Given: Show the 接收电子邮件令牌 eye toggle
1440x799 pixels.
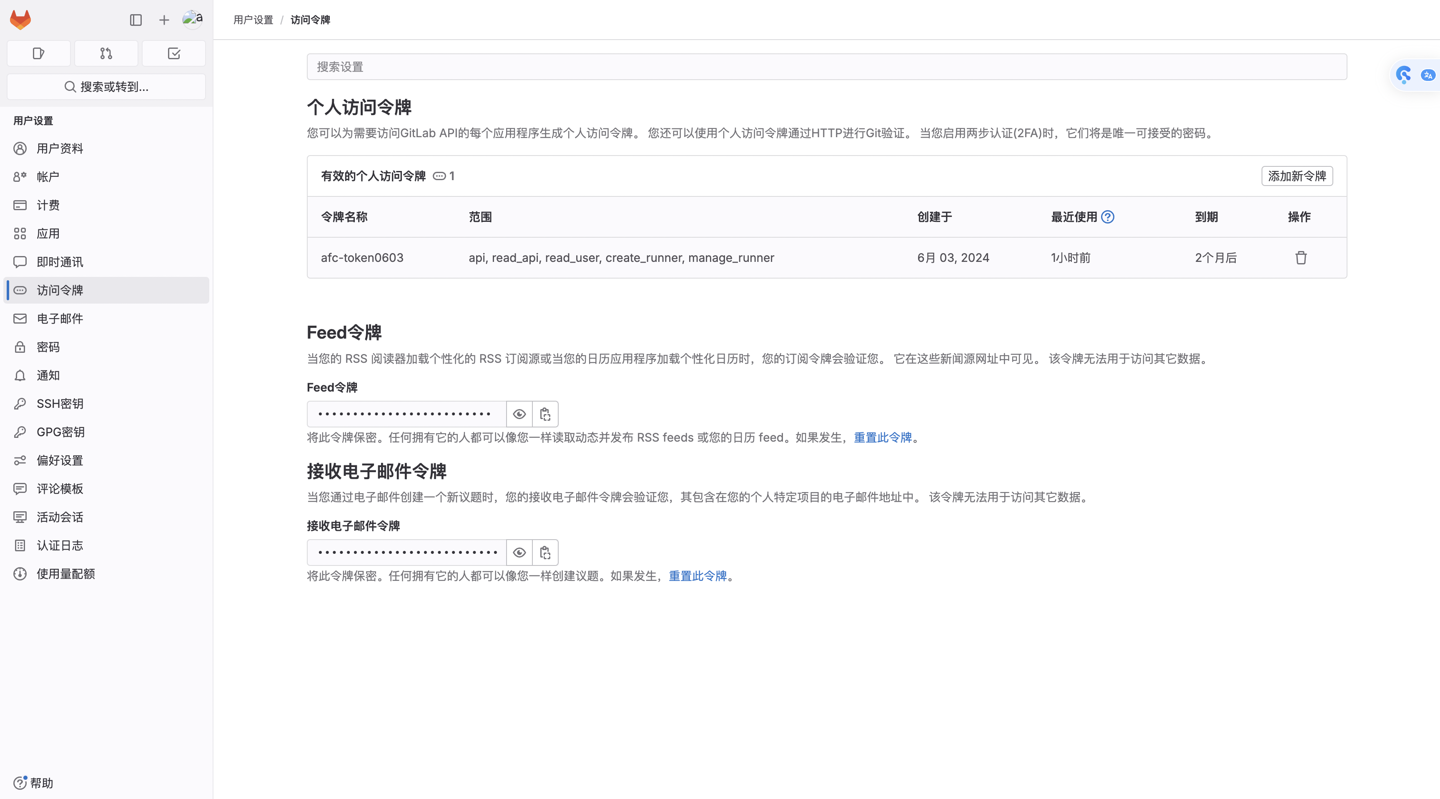Looking at the screenshot, I should (x=519, y=553).
